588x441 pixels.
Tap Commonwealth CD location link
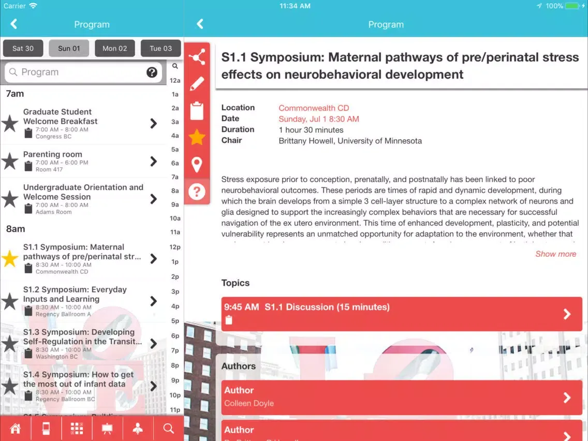pyautogui.click(x=314, y=108)
